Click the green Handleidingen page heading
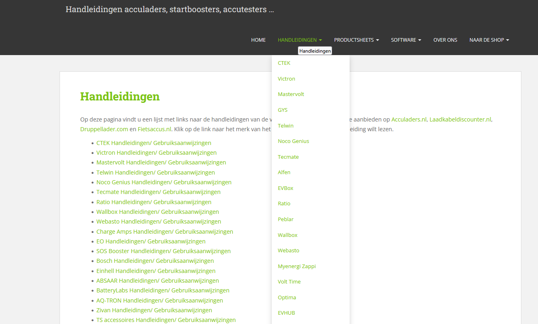This screenshot has height=324, width=538. coord(120,97)
